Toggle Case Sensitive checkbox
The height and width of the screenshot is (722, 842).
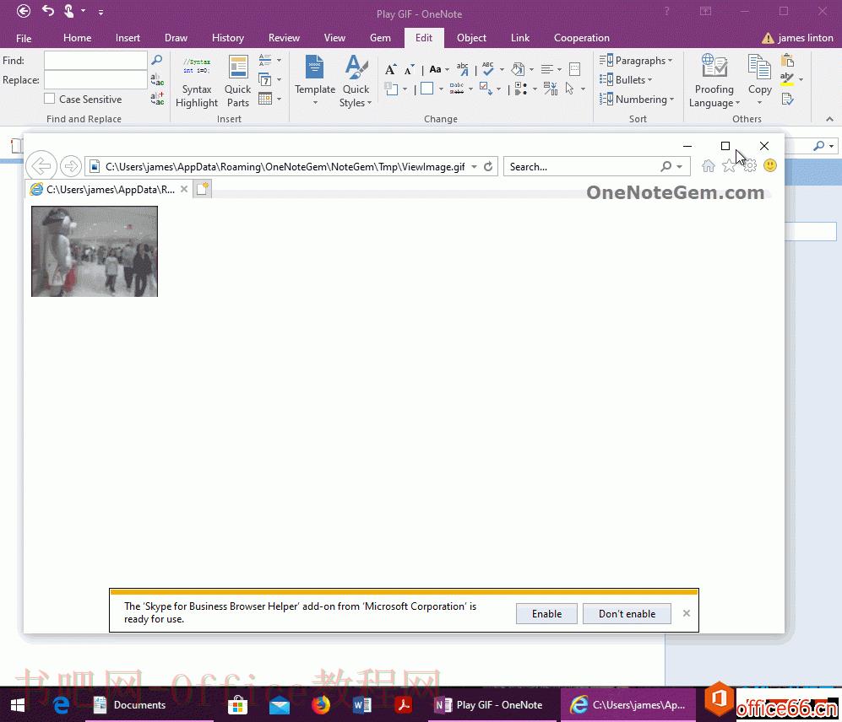(x=49, y=99)
